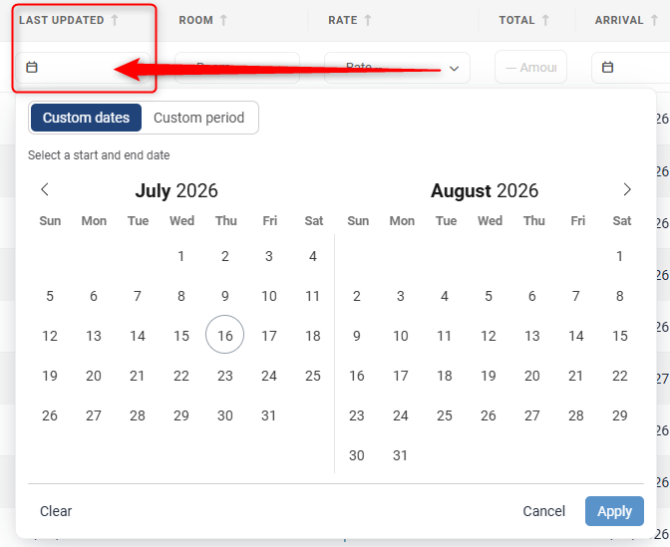Select August 15 in calendar
The height and width of the screenshot is (547, 670).
(619, 336)
